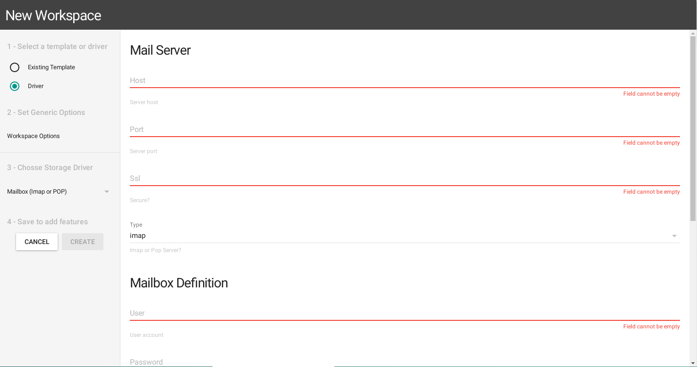The height and width of the screenshot is (367, 697).
Task: Focus the User account input field
Action: 405,313
